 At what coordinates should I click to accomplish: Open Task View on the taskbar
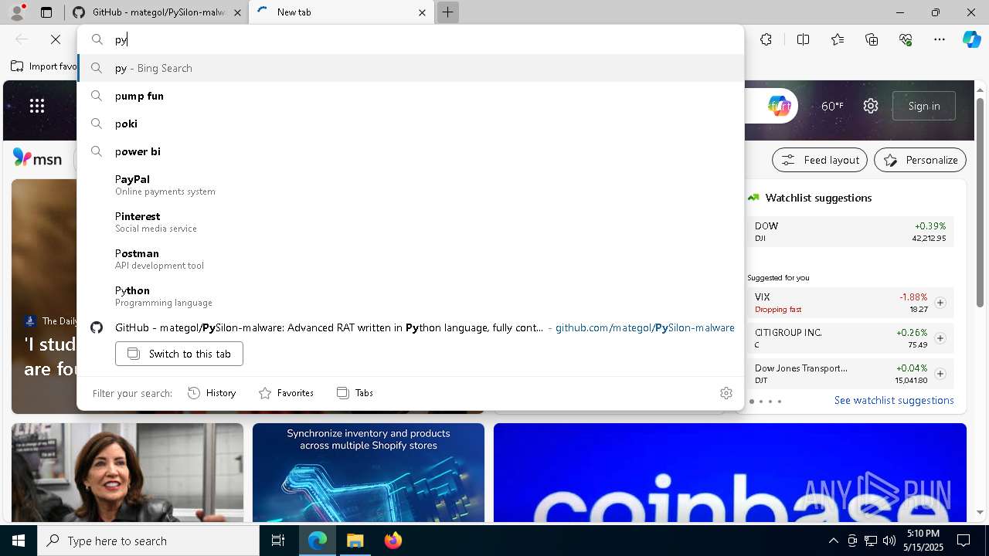click(278, 541)
